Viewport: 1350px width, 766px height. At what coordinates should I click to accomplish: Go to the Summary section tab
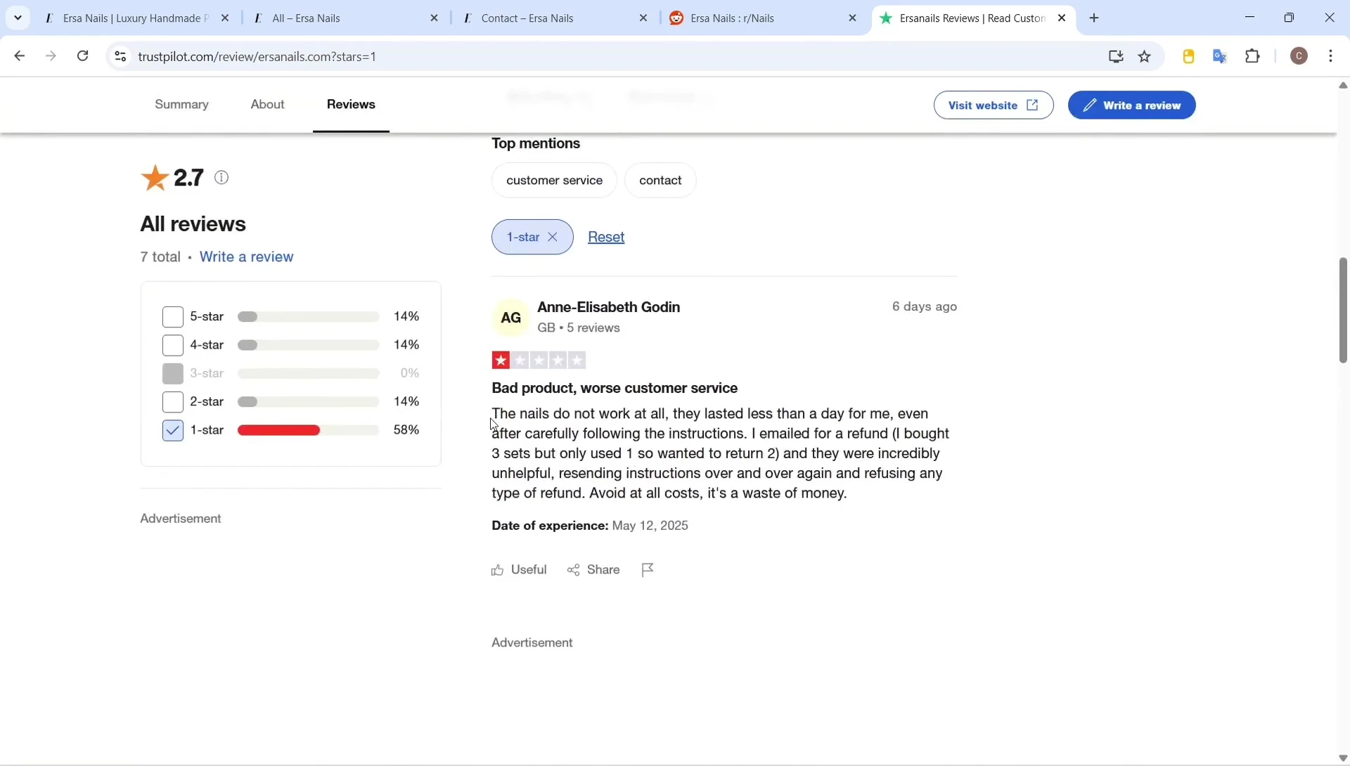pyautogui.click(x=181, y=105)
